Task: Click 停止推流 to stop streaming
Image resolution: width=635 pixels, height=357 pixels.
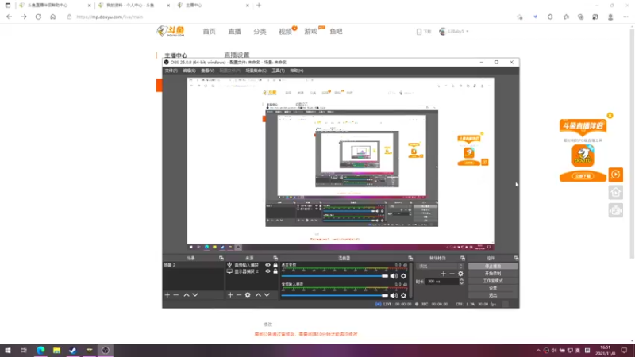Action: [493, 267]
